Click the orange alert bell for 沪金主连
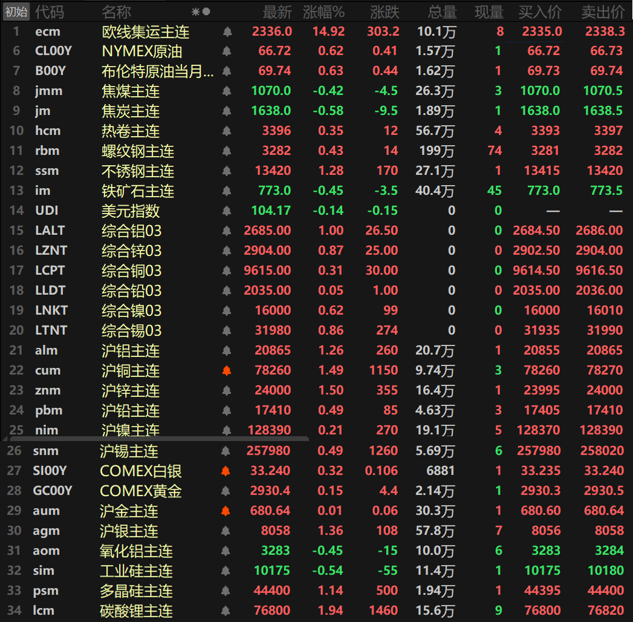 click(x=226, y=511)
